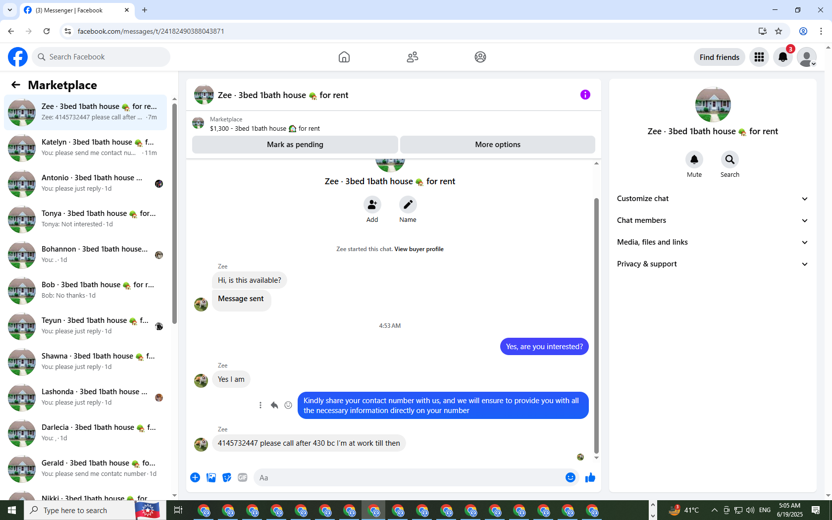This screenshot has height=520, width=832.
Task: Open the Groups icon in top navigation
Action: click(x=480, y=57)
